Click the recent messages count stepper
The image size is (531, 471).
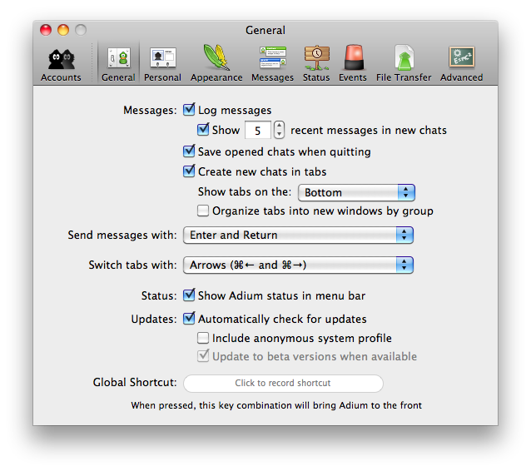(x=279, y=130)
